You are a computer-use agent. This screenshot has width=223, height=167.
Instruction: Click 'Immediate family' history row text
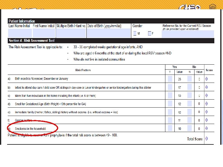point(66,112)
